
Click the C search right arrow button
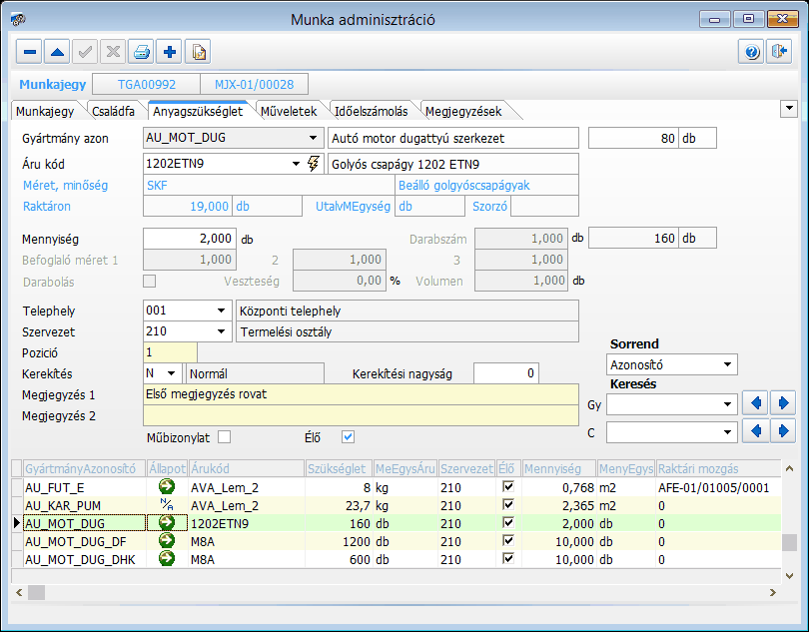[x=783, y=430]
